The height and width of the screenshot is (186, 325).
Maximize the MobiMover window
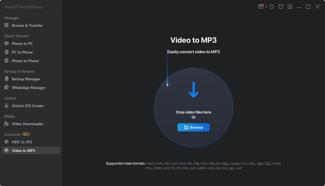pos(308,6)
